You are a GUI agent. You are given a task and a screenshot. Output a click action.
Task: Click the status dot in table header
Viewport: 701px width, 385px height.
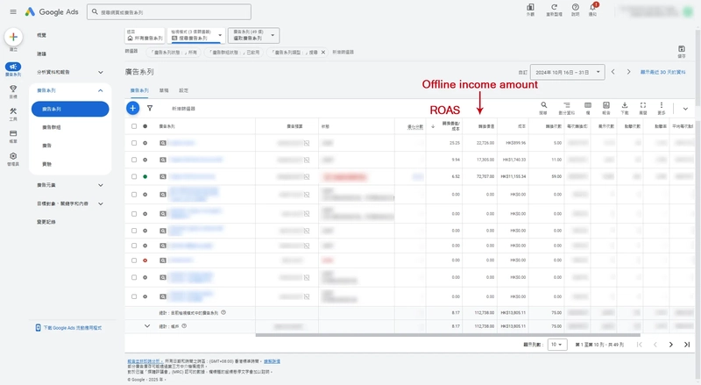[145, 126]
